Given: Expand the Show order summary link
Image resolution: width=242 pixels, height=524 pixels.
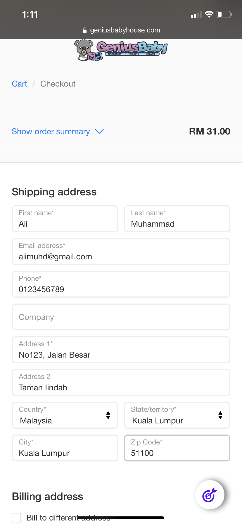Looking at the screenshot, I should [51, 132].
